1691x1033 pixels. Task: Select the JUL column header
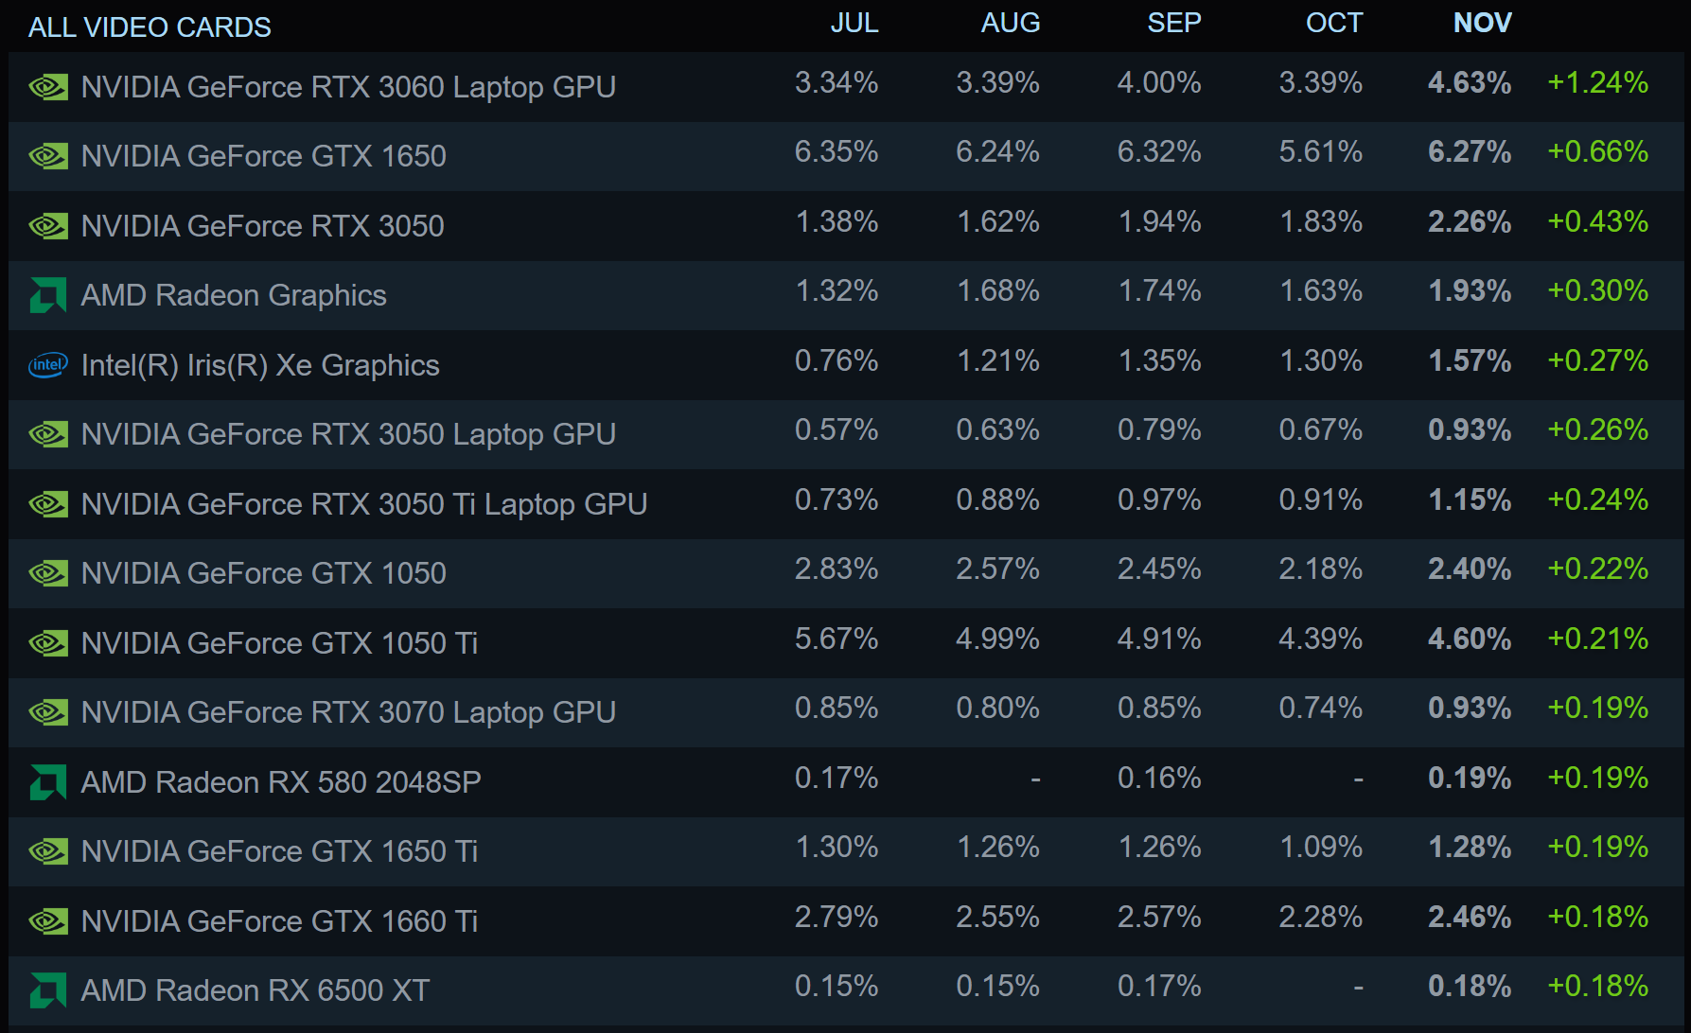(x=854, y=23)
